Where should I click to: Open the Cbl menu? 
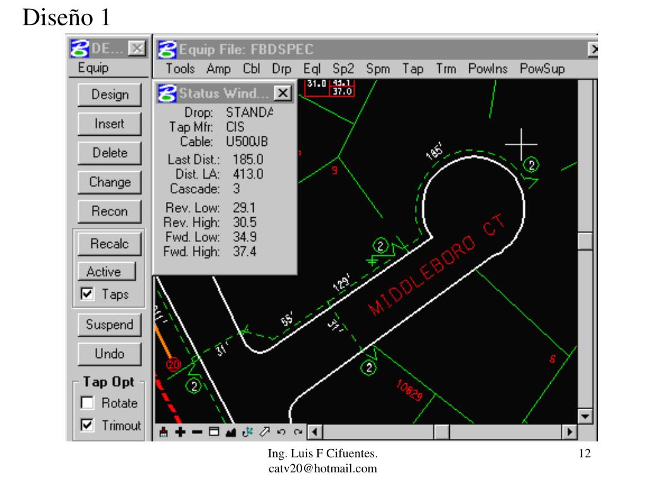(x=251, y=68)
